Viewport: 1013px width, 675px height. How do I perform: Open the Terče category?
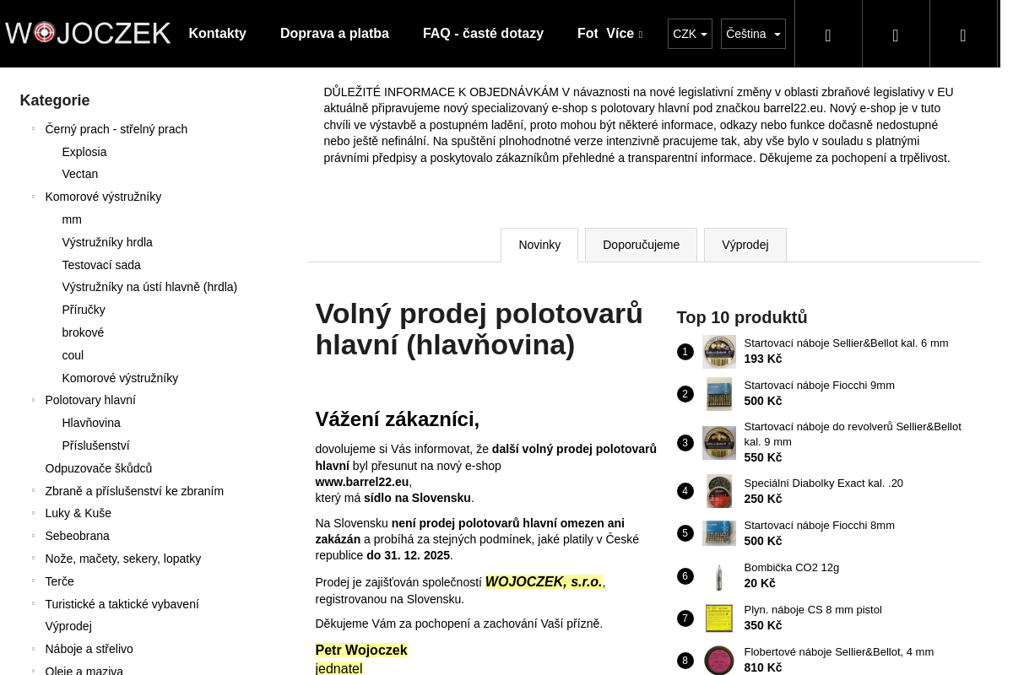[x=59, y=581]
